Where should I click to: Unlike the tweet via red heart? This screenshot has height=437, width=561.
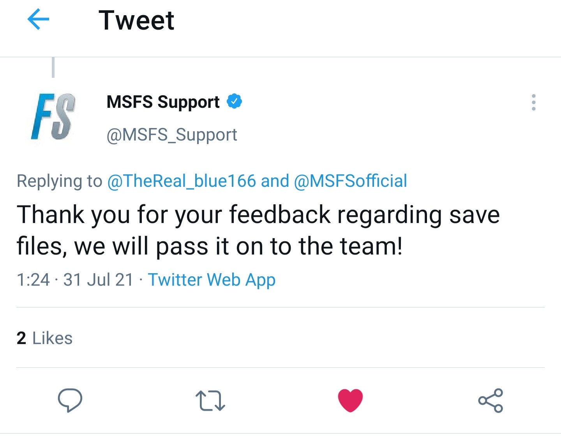click(x=350, y=400)
